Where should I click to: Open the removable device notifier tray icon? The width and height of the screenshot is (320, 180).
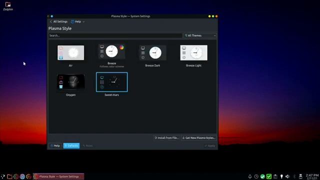[300, 176]
